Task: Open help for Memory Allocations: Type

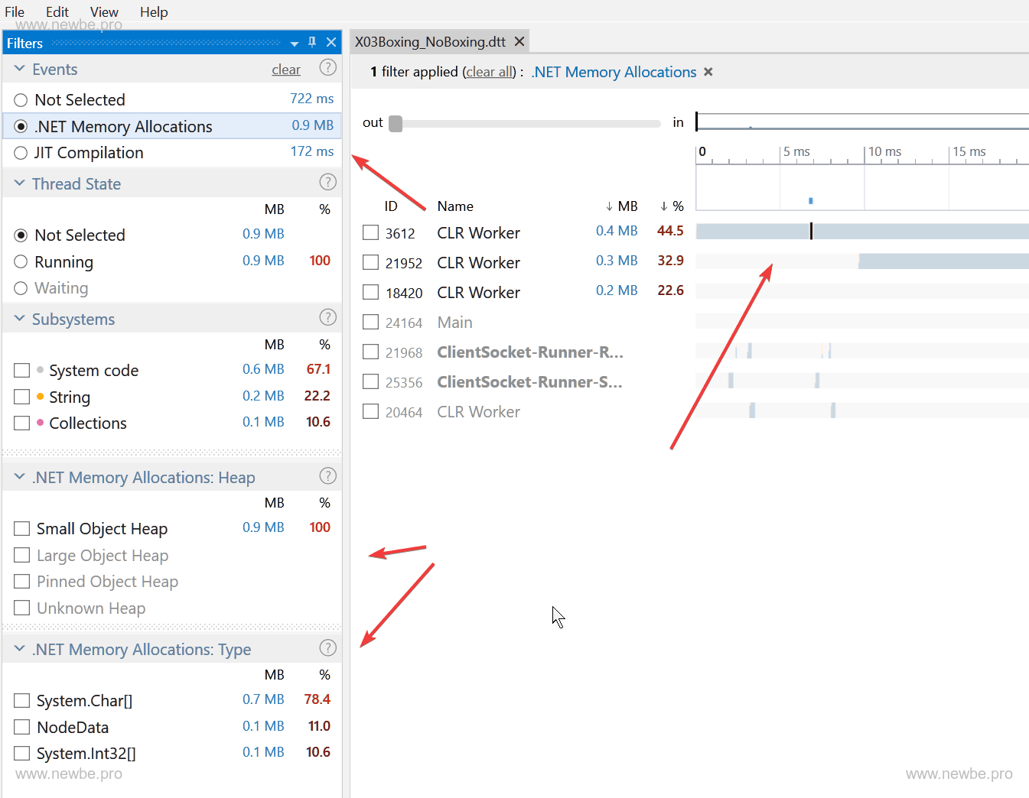Action: pos(327,648)
